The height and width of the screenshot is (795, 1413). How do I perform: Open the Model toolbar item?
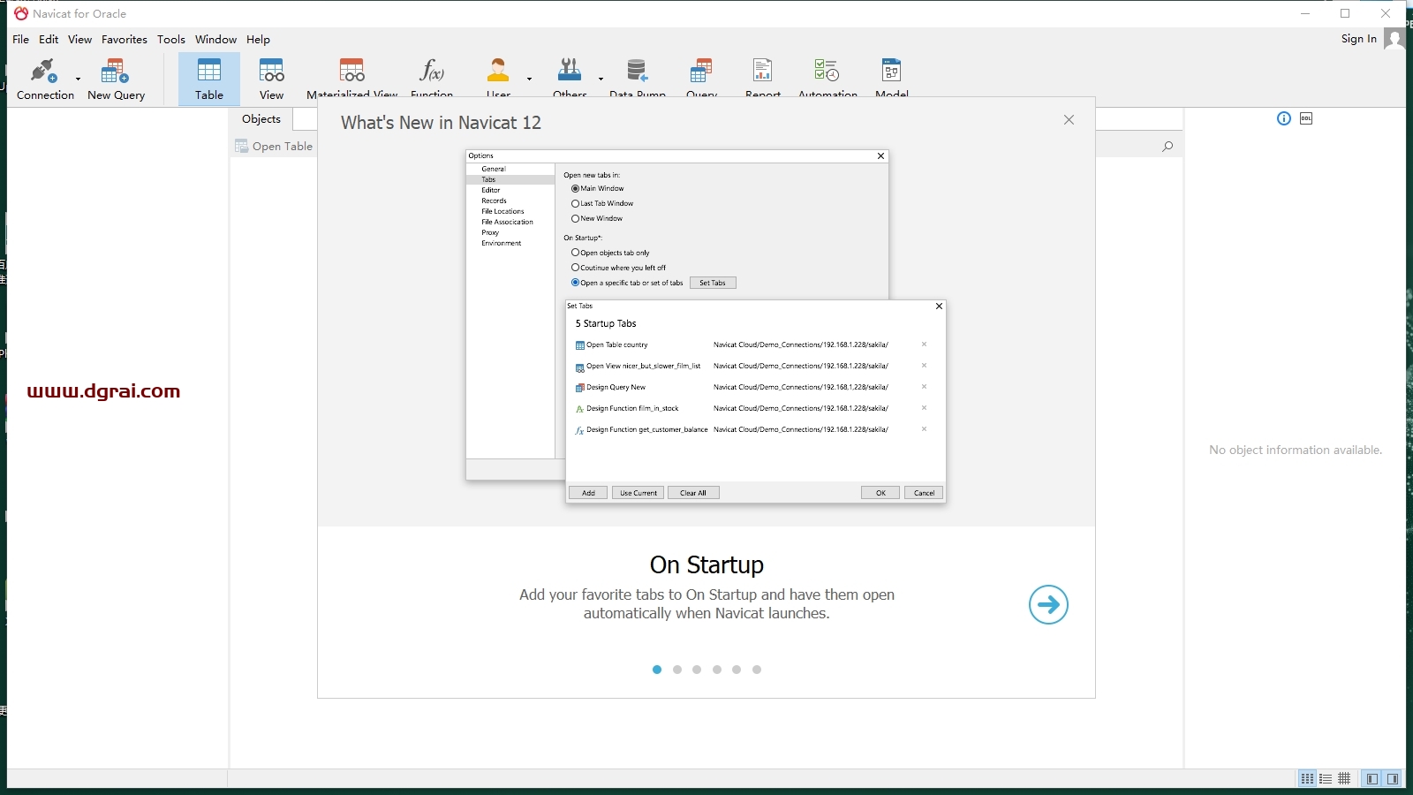point(892,78)
